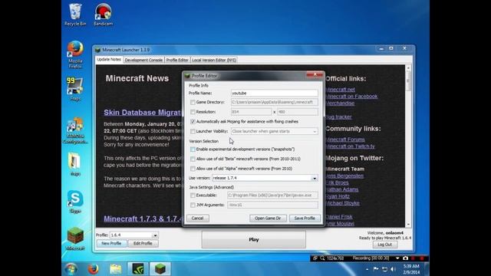This screenshot has height=276, width=491.
Task: Click the Log Out button
Action: click(385, 245)
